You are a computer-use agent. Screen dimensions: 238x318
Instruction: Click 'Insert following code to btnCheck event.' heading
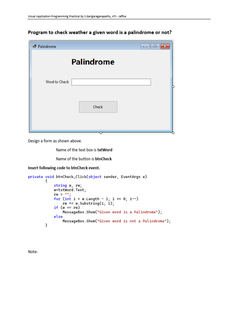point(64,168)
